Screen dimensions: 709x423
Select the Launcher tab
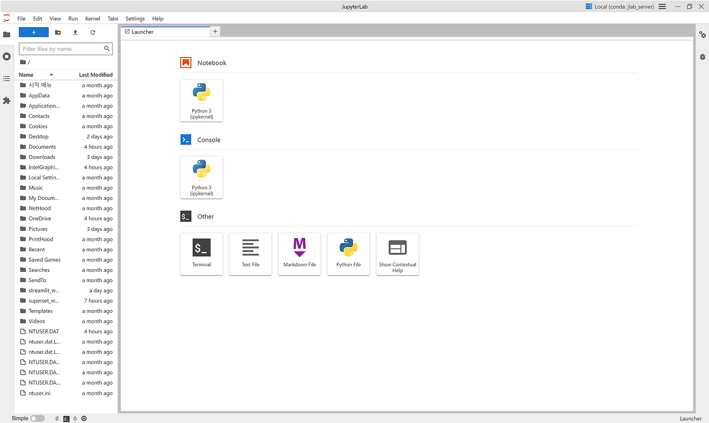tap(166, 32)
